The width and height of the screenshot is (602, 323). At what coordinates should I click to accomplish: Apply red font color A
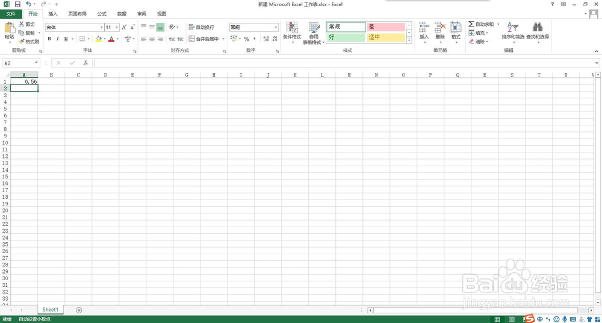(x=111, y=39)
